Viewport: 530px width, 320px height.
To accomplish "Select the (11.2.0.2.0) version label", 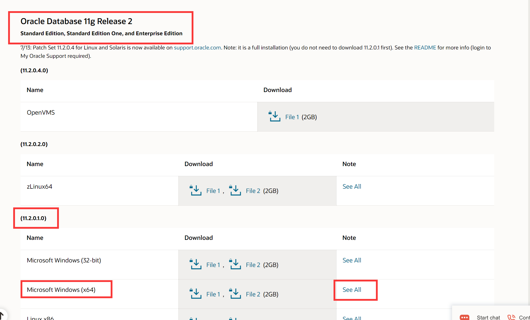I will (x=34, y=144).
